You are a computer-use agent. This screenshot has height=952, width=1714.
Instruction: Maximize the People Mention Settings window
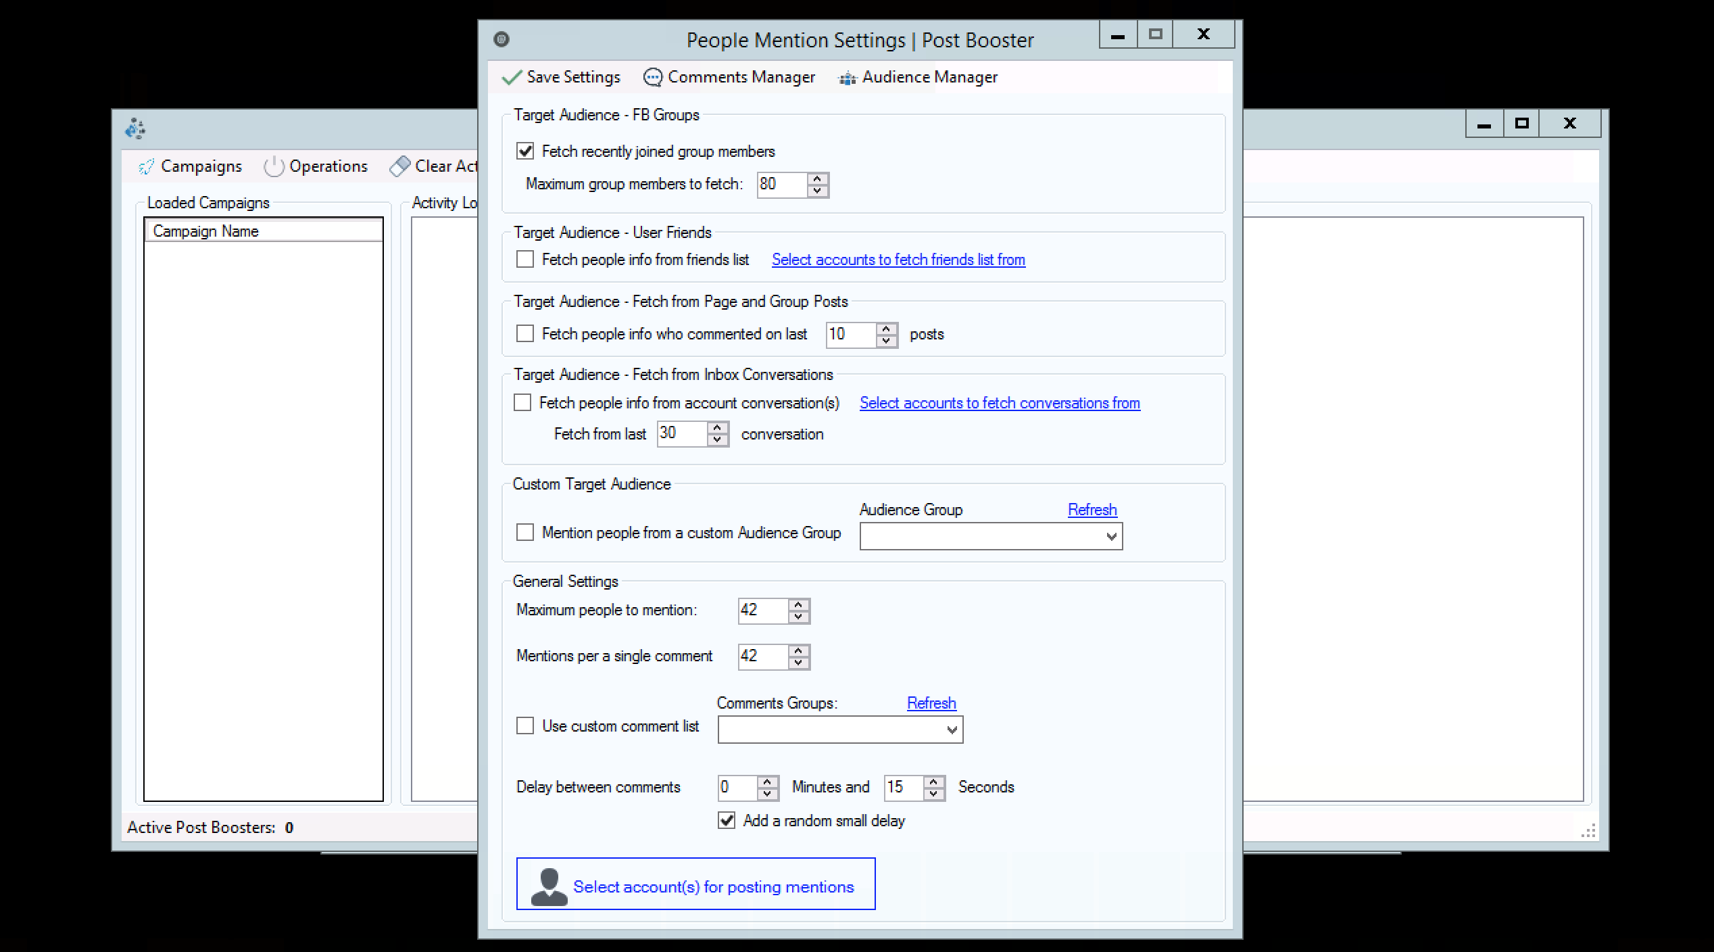click(1155, 34)
